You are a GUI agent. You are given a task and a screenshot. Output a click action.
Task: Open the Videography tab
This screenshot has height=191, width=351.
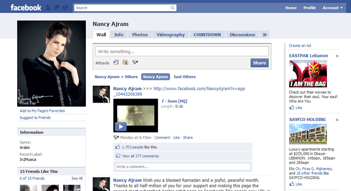pyautogui.click(x=171, y=35)
